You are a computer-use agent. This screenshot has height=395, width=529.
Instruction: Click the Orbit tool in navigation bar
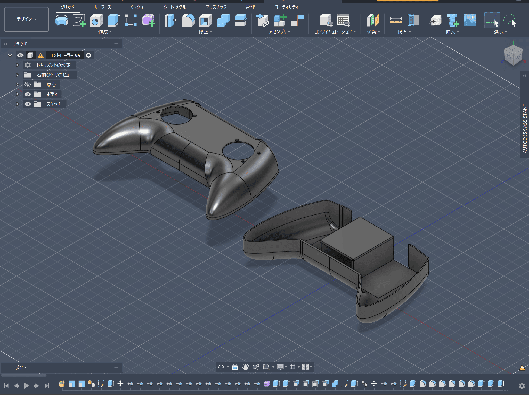pos(221,367)
